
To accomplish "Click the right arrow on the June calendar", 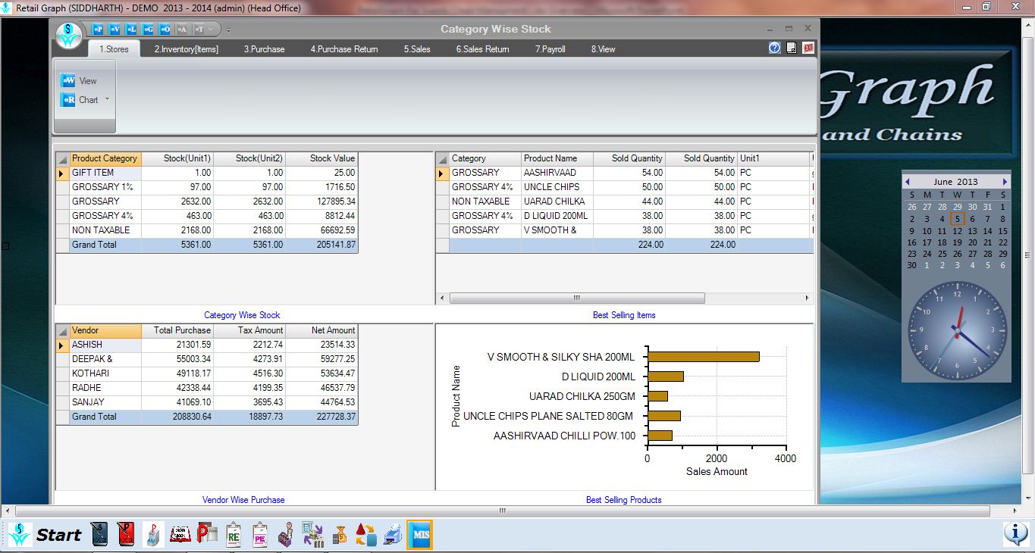I will [x=1006, y=181].
